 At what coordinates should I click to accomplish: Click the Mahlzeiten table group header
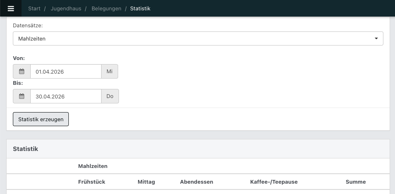(x=93, y=166)
